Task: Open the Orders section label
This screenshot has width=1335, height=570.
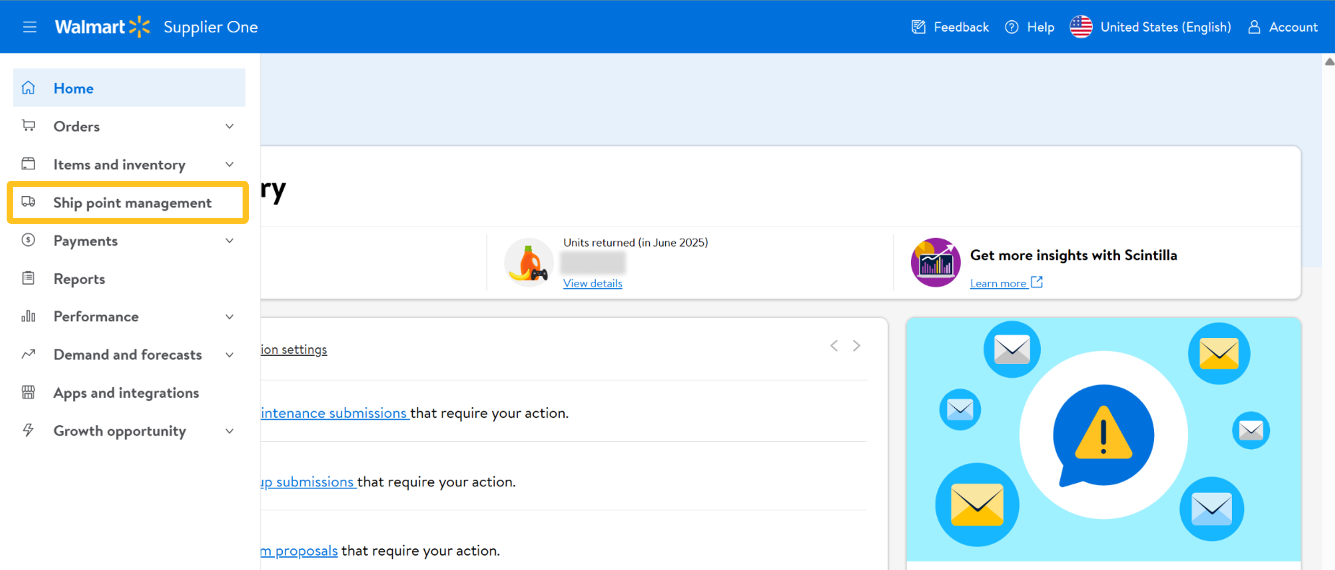Action: coord(77,127)
